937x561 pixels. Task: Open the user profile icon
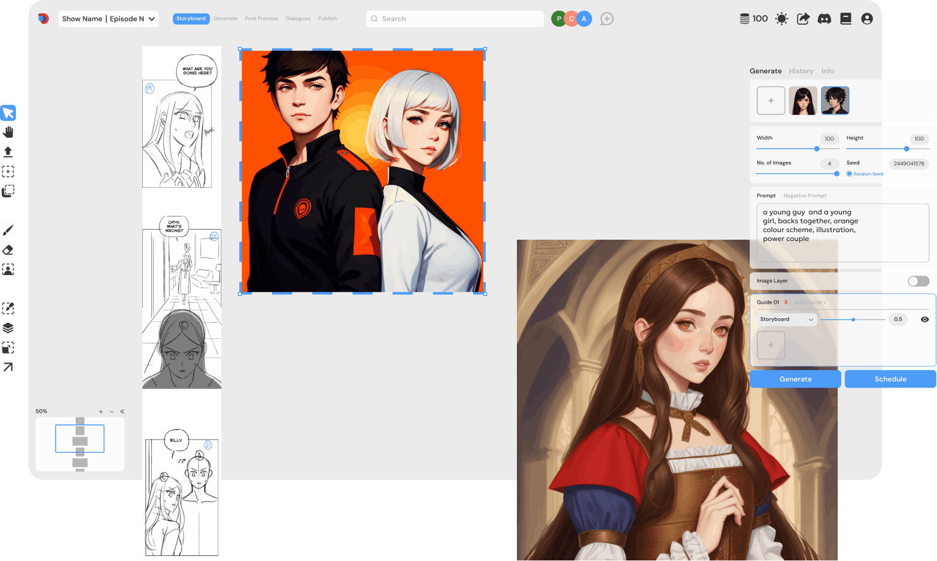867,19
